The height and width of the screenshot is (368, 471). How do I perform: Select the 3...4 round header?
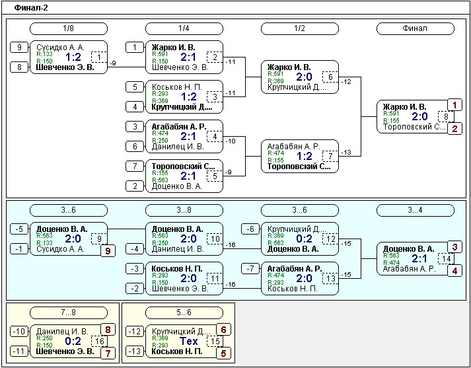click(416, 210)
